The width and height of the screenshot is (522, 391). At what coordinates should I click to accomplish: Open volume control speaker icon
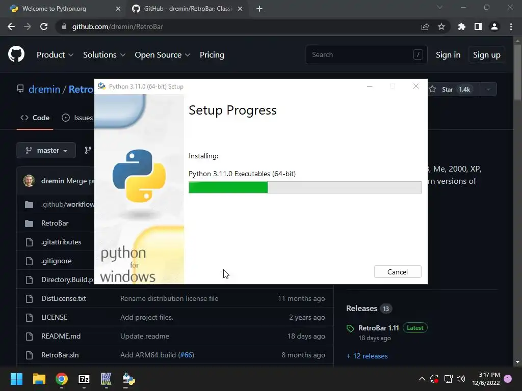coord(461,379)
